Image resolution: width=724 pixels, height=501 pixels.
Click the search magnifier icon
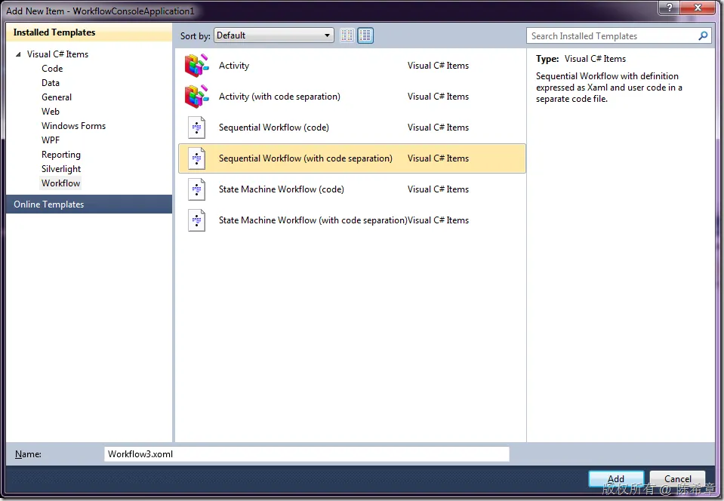703,35
